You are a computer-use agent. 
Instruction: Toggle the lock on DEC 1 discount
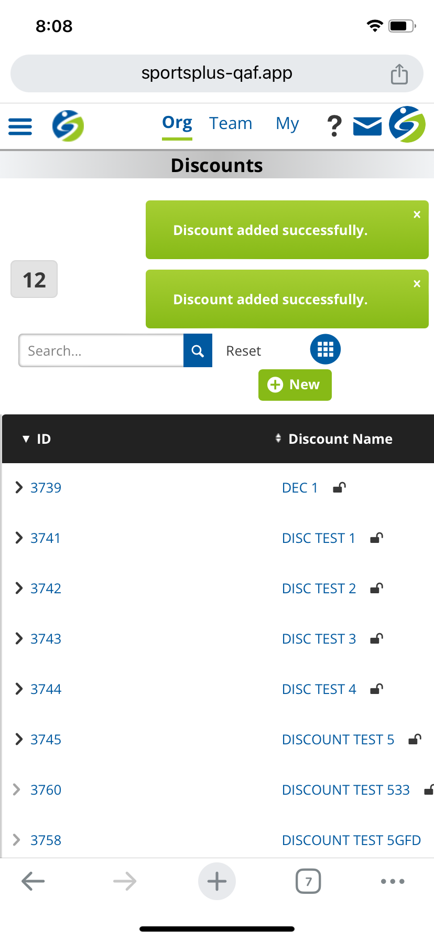339,488
